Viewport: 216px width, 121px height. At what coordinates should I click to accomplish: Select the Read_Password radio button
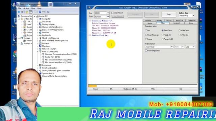pos(146,35)
